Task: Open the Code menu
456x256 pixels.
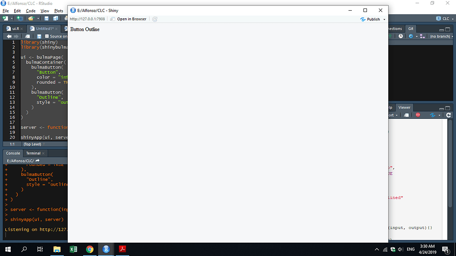Action: [31, 11]
